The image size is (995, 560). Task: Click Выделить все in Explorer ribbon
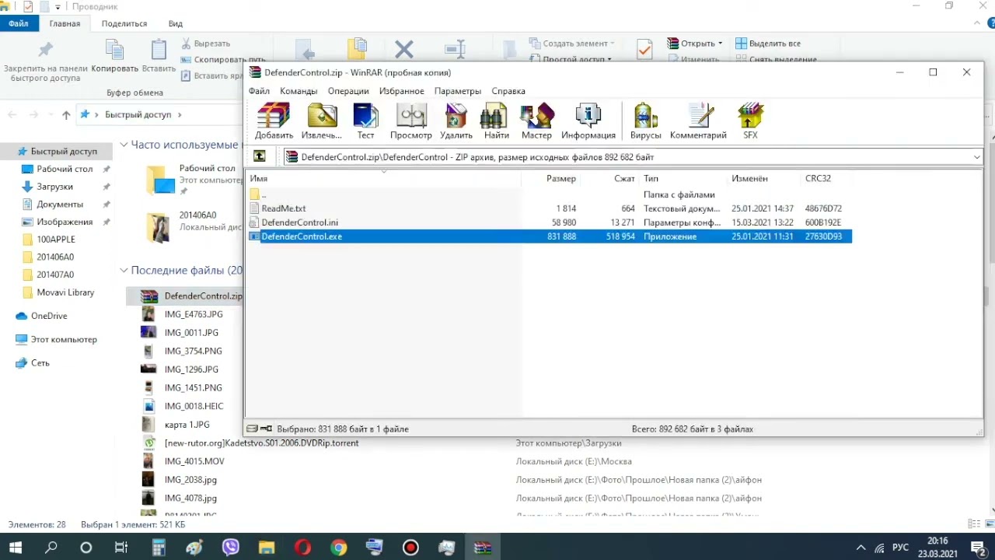tap(768, 44)
